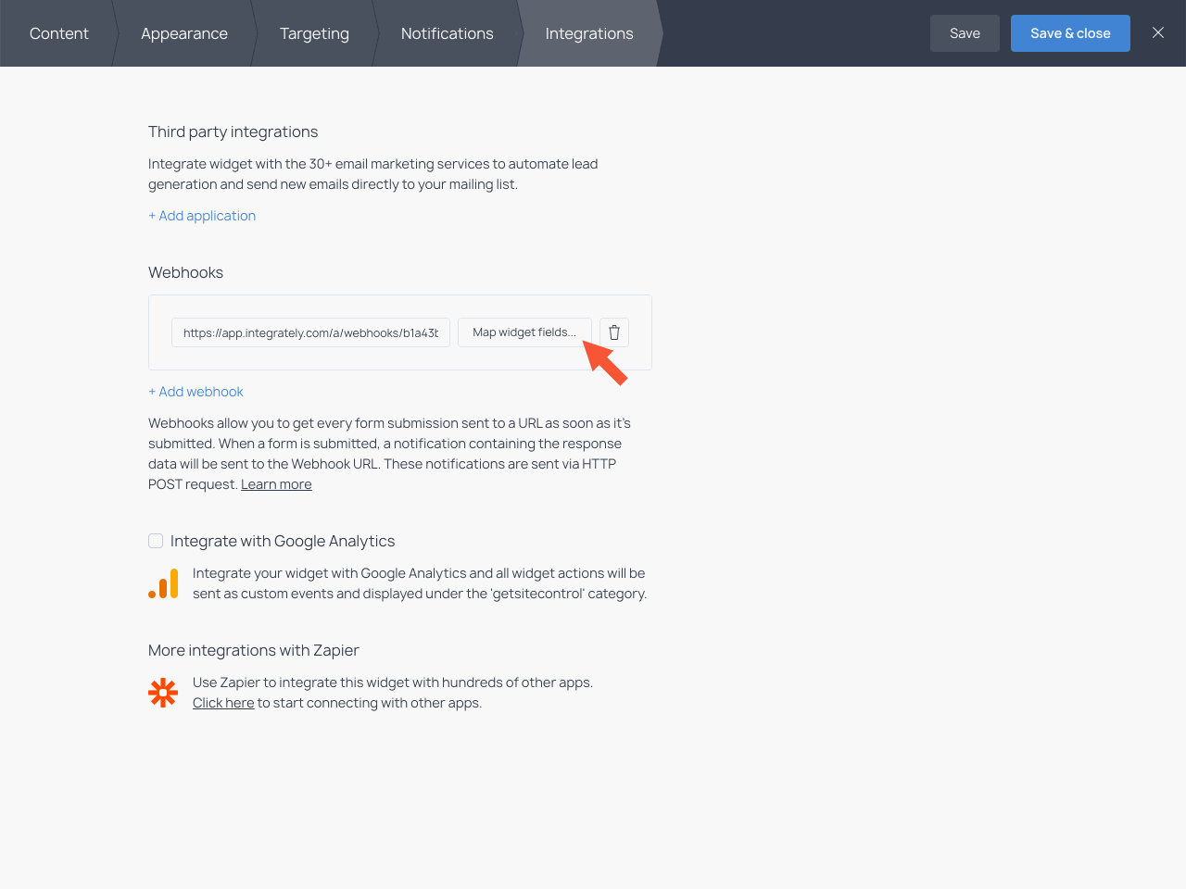Click the Webhooks section heading
The width and height of the screenshot is (1186, 889).
point(185,272)
